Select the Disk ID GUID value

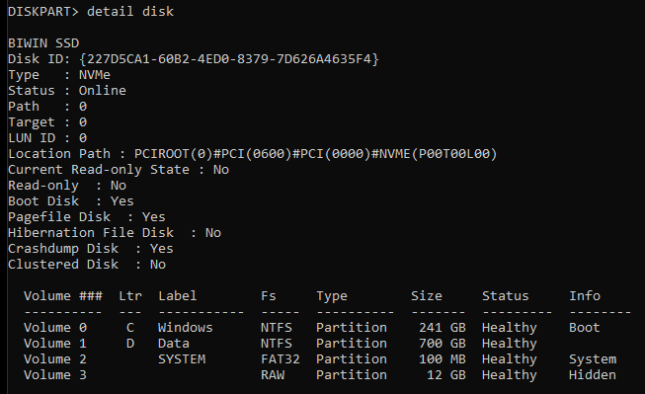pos(229,59)
